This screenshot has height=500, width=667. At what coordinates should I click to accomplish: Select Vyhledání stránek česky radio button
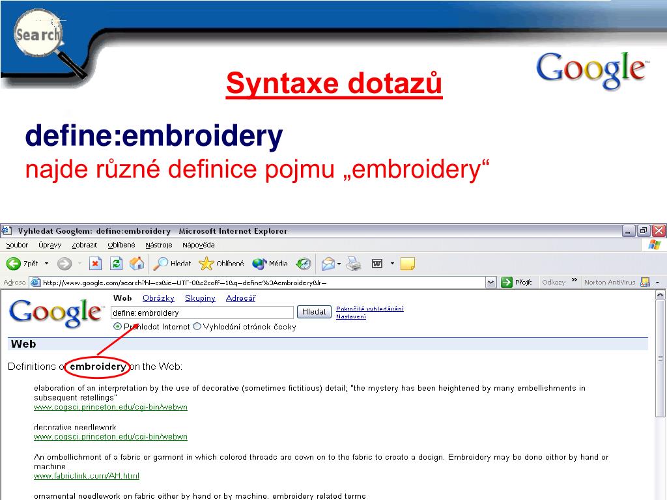(x=197, y=327)
